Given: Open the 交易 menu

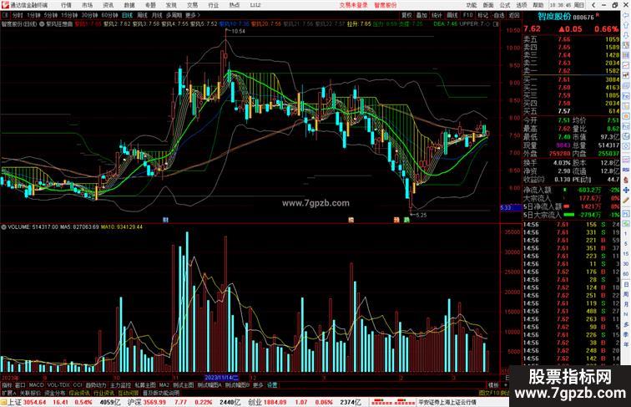Looking at the screenshot, I should tap(192, 5).
